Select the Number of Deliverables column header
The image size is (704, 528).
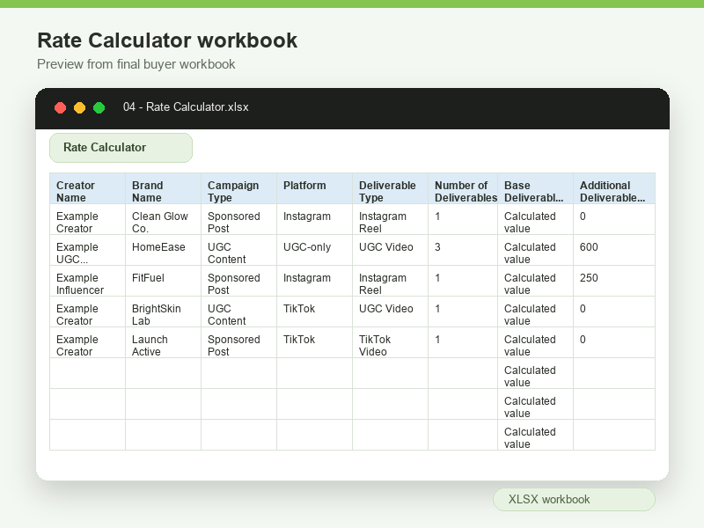tap(463, 188)
